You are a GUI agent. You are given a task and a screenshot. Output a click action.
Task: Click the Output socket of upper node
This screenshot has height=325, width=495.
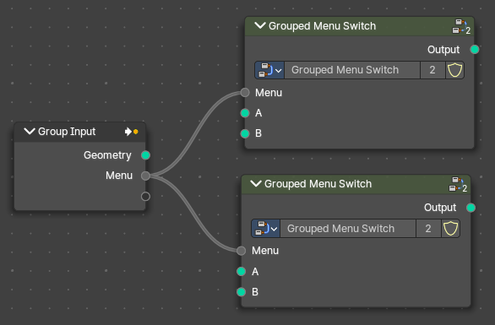pos(475,50)
